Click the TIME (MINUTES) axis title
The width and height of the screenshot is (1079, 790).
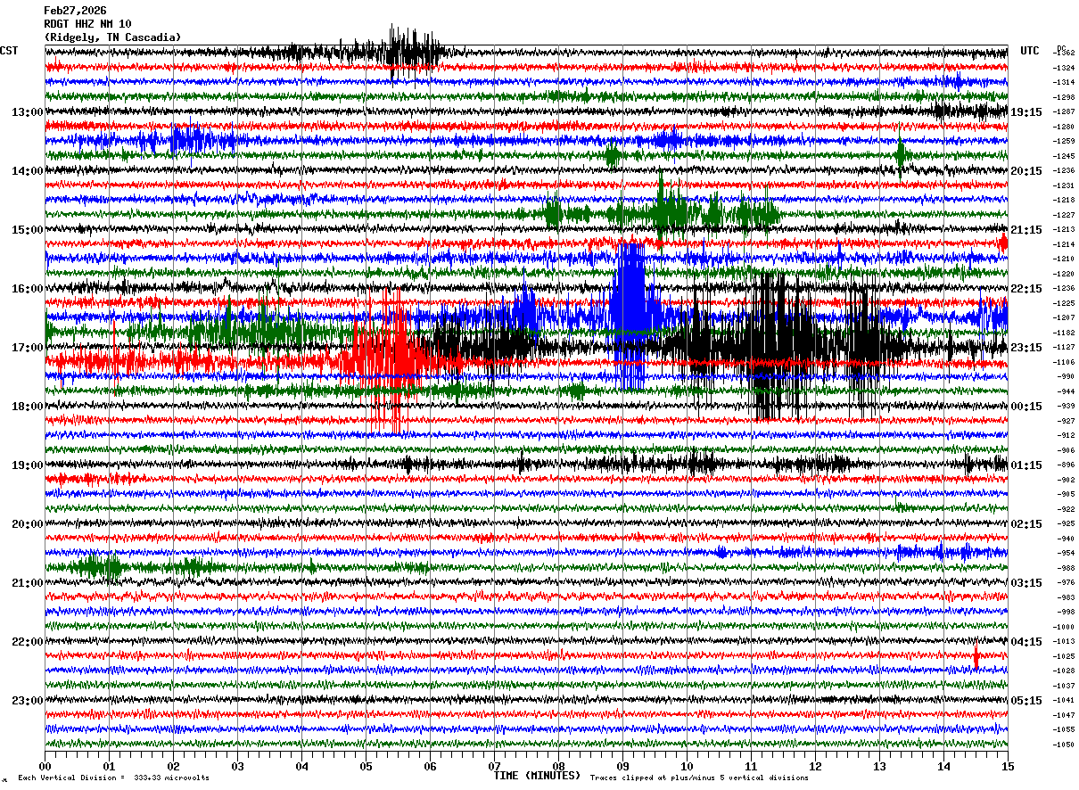(537, 776)
